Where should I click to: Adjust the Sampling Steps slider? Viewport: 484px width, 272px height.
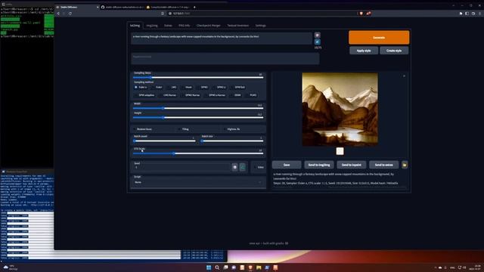coord(198,77)
